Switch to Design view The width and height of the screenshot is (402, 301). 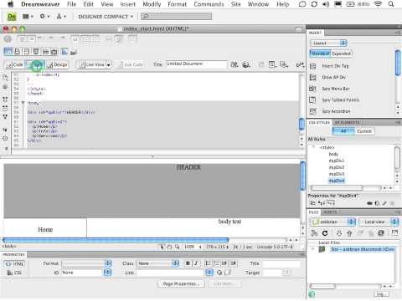point(58,64)
